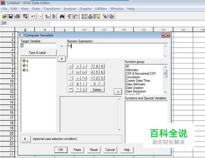205x158 pixels.
Task: Select variable x in the variable list
Action: 25,65
